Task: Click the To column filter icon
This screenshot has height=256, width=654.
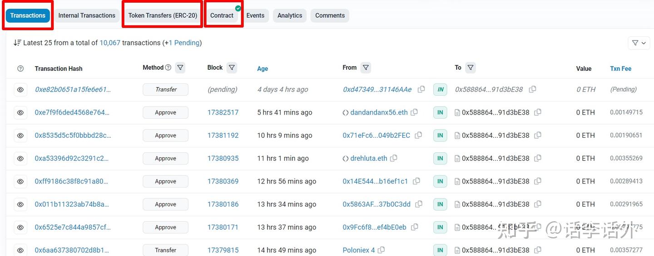Action: [x=471, y=68]
